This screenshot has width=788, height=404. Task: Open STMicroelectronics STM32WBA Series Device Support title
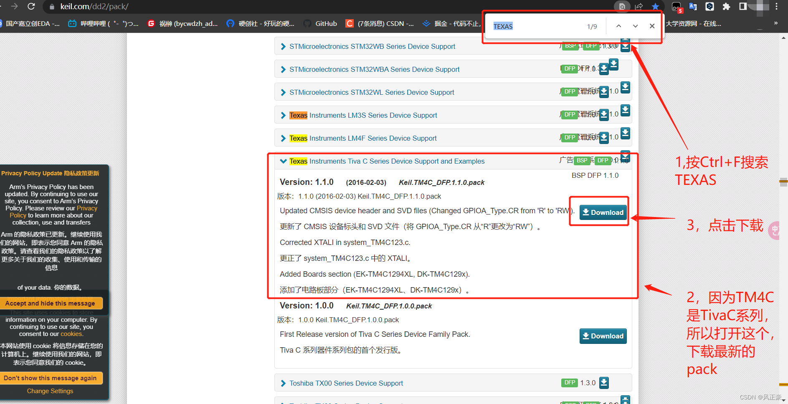[374, 69]
